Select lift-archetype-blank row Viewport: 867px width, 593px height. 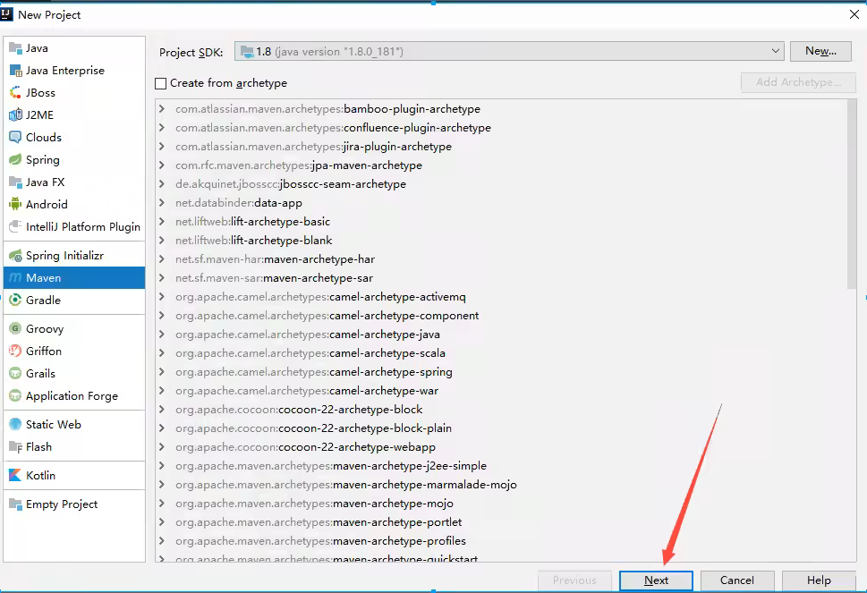[x=501, y=241]
